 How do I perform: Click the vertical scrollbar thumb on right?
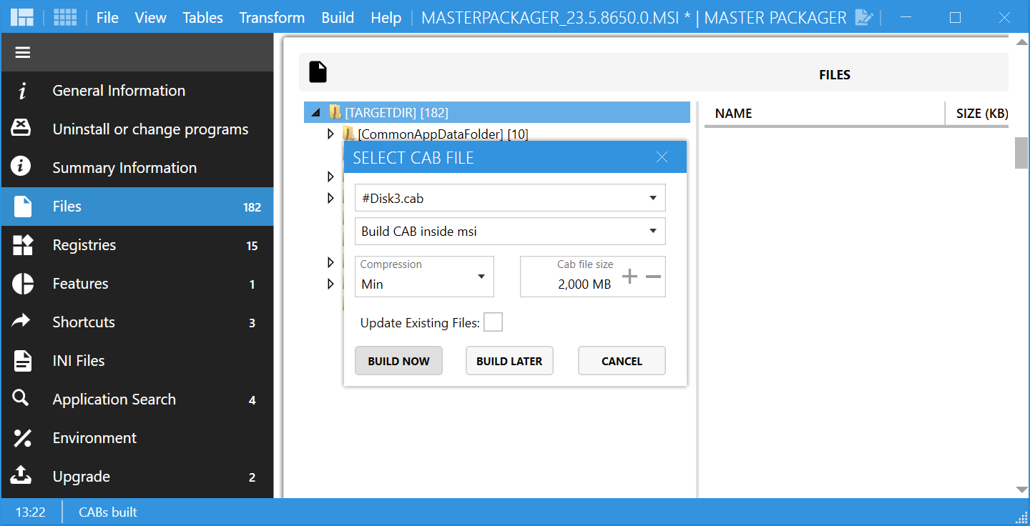[x=1021, y=153]
